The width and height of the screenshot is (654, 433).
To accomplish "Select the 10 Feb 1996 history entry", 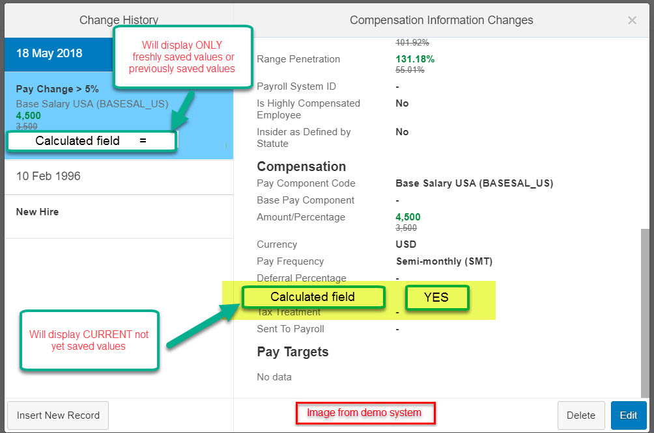I will point(119,176).
